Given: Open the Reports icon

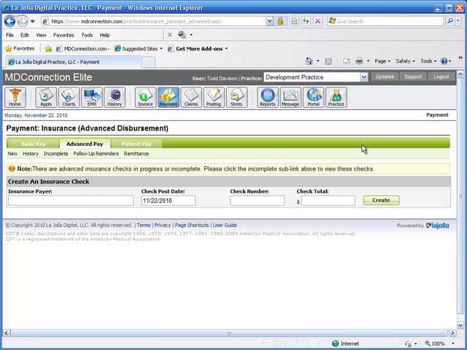Looking at the screenshot, I should [x=268, y=97].
